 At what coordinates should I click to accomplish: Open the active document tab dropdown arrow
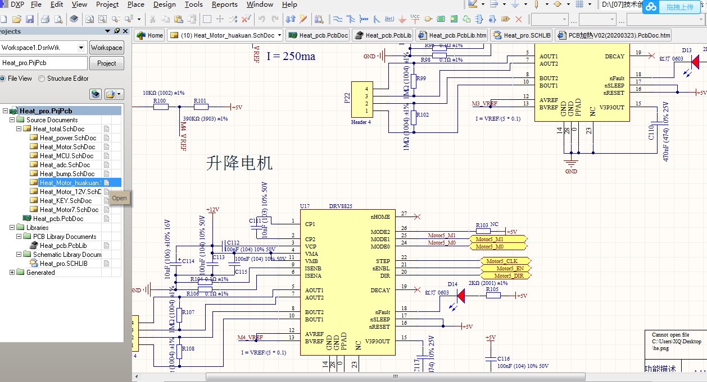(x=280, y=35)
